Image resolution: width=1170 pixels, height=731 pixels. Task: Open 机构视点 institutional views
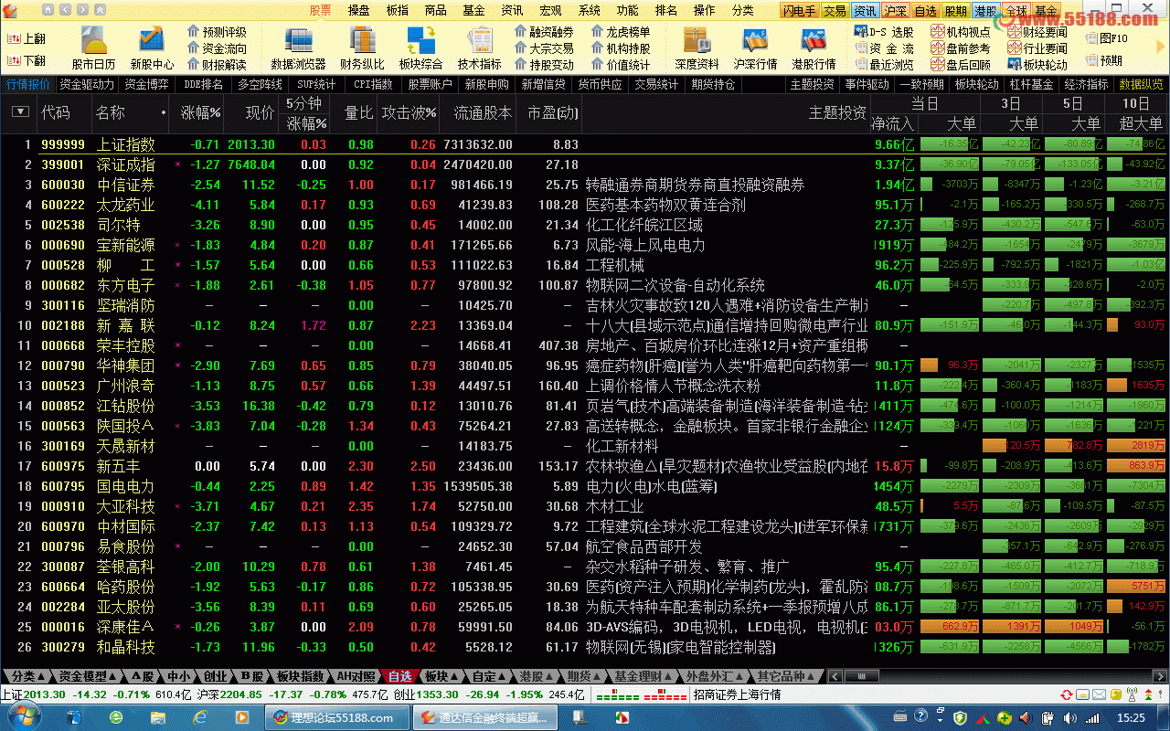pos(961,32)
